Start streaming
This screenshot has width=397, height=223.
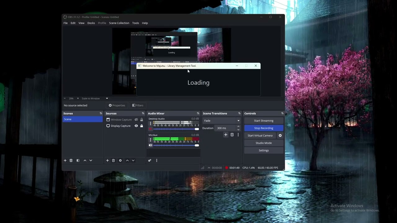(264, 120)
